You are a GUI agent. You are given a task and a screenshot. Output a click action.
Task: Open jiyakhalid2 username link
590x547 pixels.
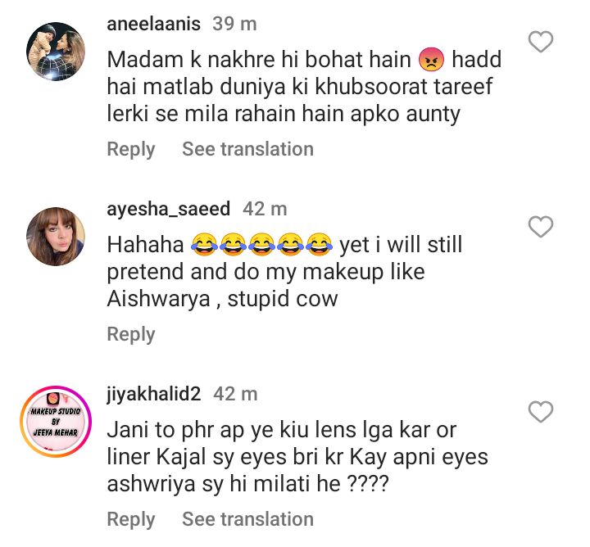pyautogui.click(x=154, y=395)
